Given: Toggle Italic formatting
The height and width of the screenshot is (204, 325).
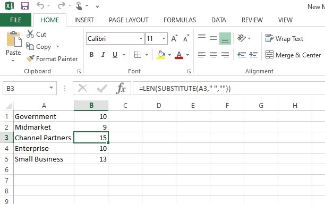Looking at the screenshot, I should coord(103,55).
